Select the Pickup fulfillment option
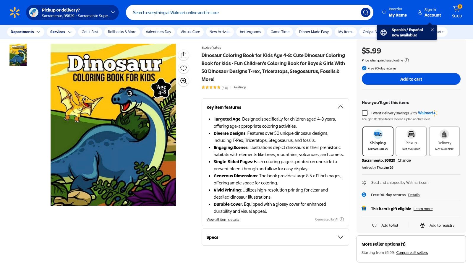Viewport: 473px width, 266px height. point(411,141)
